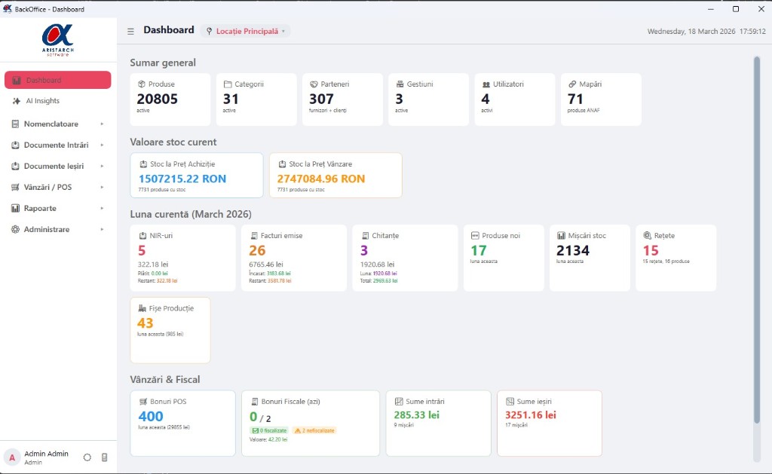Click the circular theme icon beside Admin
The width and height of the screenshot is (772, 474).
click(x=87, y=457)
